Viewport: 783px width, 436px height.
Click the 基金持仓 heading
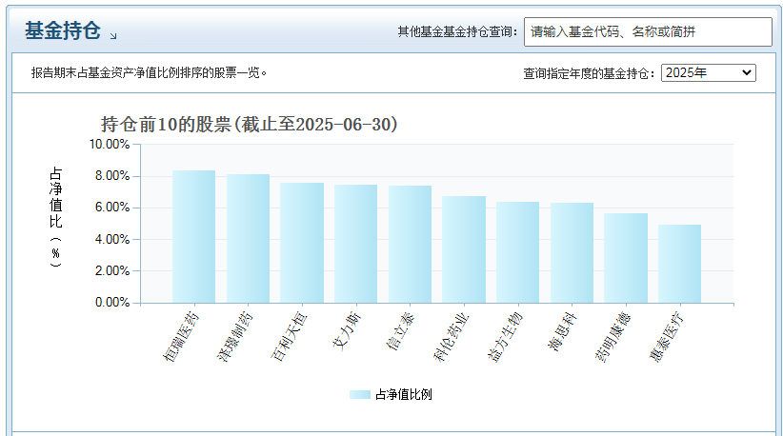(63, 30)
